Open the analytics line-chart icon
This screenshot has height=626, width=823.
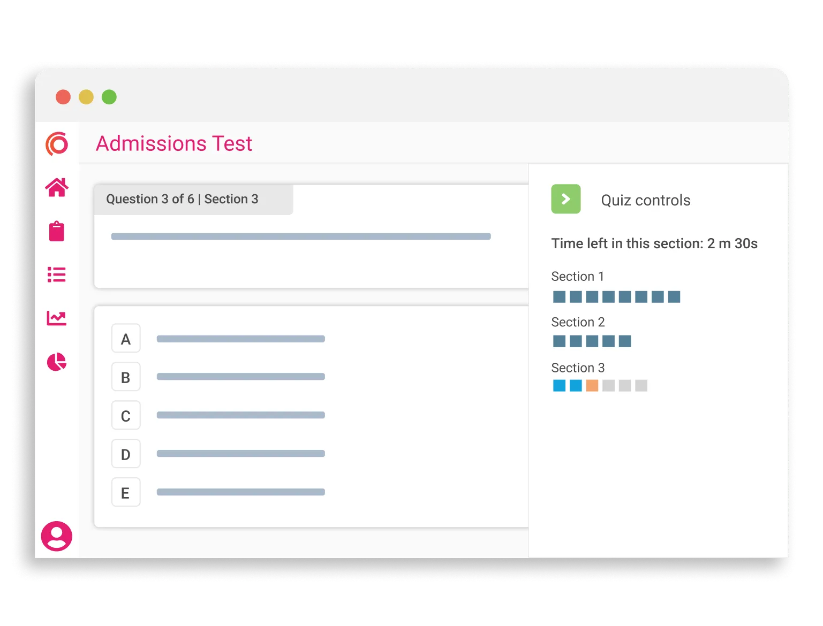(57, 318)
